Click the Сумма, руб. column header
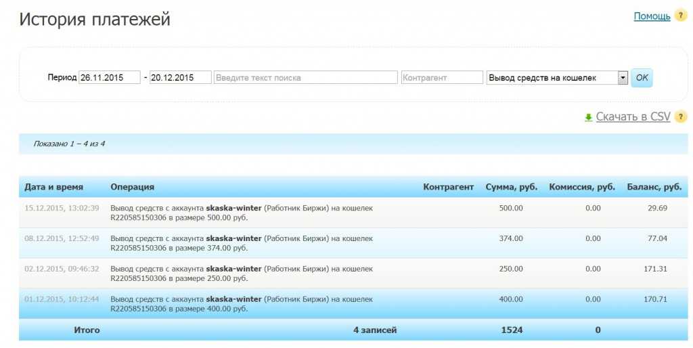The height and width of the screenshot is (348, 693). tap(511, 187)
